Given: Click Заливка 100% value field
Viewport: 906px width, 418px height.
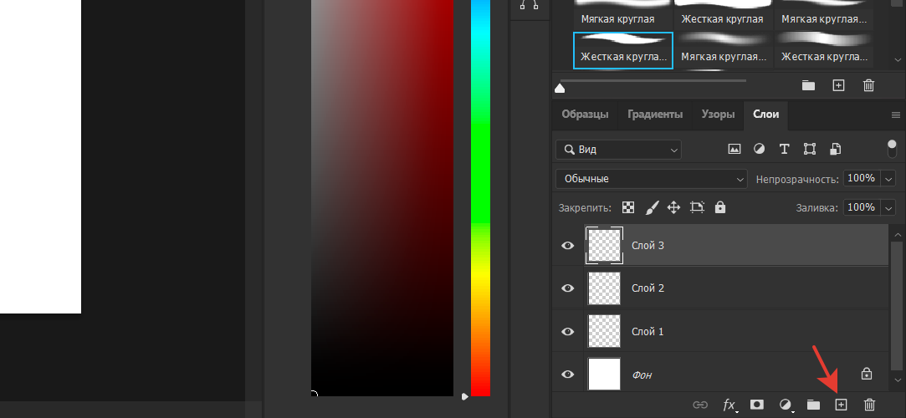Looking at the screenshot, I should coord(862,207).
